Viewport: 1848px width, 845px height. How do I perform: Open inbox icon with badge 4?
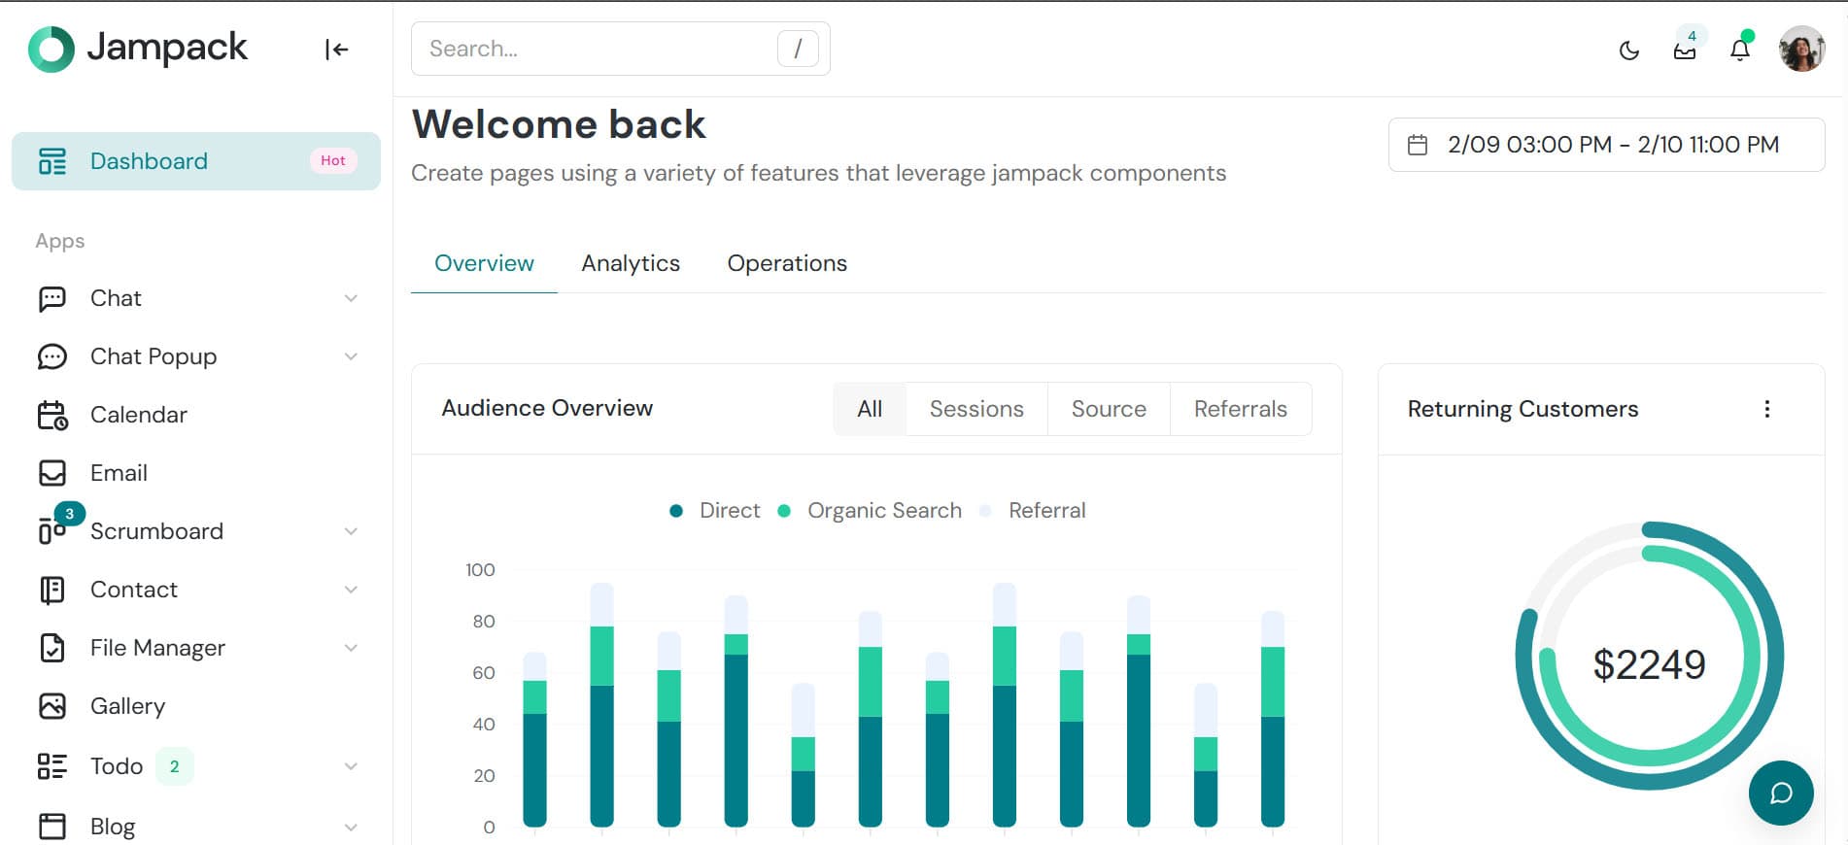tap(1685, 50)
